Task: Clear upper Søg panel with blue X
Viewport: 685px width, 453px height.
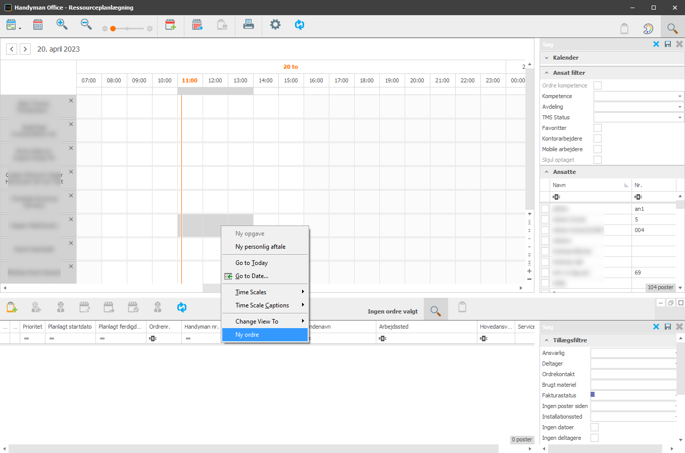Action: click(656, 44)
